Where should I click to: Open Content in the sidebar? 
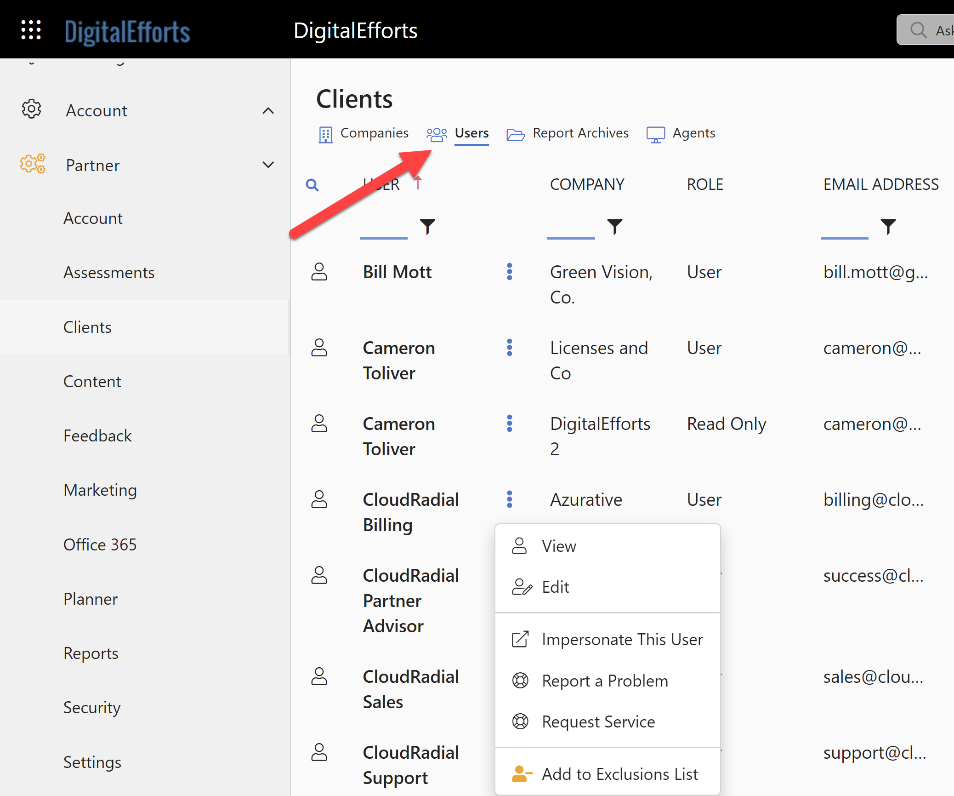92,381
